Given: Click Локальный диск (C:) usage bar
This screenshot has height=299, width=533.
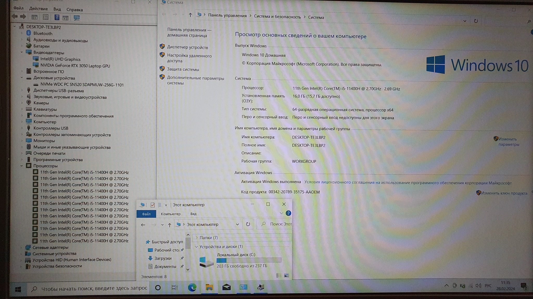Looking at the screenshot, I should pyautogui.click(x=249, y=260).
